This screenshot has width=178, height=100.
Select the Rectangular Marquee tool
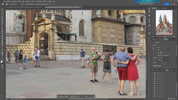coord(2,12)
